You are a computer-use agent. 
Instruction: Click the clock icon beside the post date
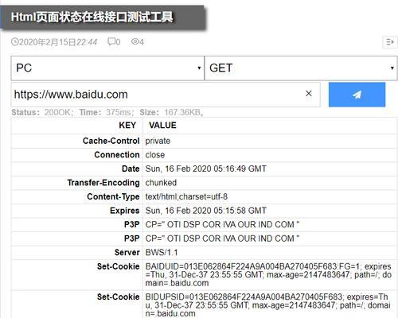click(14, 42)
